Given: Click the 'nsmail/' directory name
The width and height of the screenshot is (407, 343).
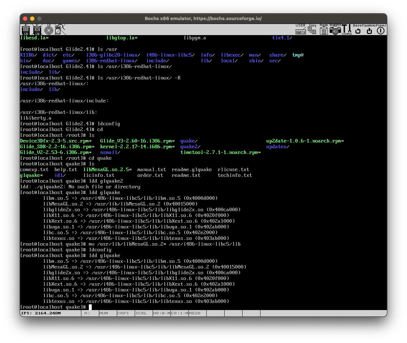Looking at the screenshot, I should point(110,152).
